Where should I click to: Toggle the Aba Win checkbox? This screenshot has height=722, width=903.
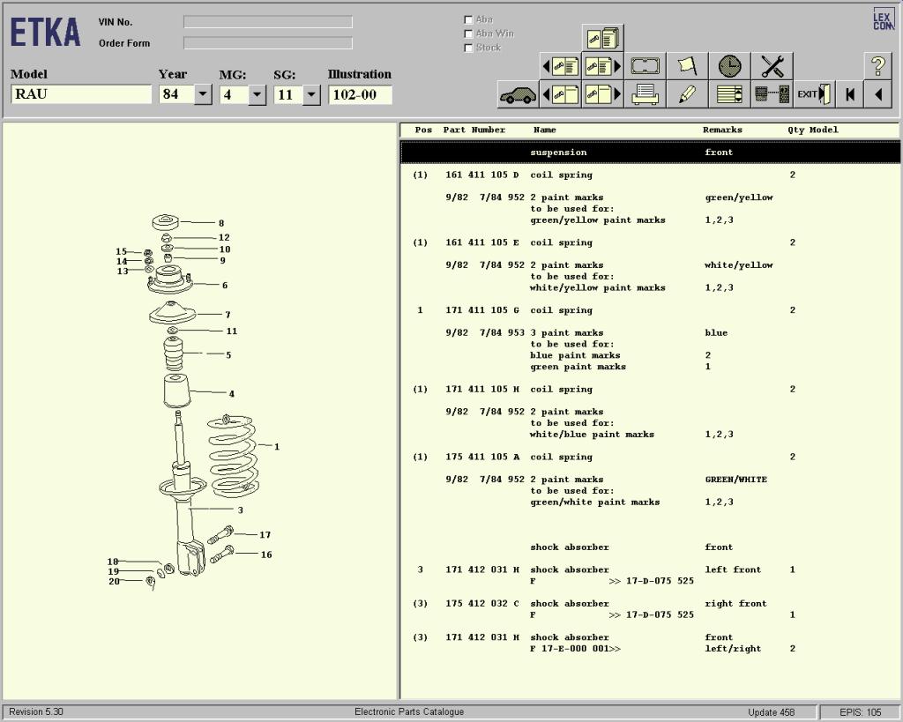click(x=468, y=33)
